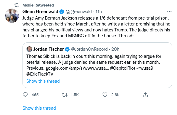Image resolution: width=177 pixels, height=115 pixels.
Task: Click the @EricFlackTV mention
Action: (x=40, y=74)
